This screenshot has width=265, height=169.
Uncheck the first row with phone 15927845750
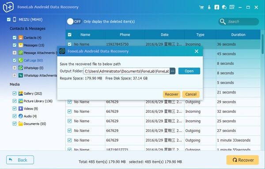[69, 44]
